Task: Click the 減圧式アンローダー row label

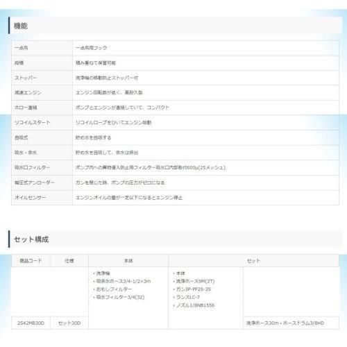Action: pyautogui.click(x=35, y=183)
